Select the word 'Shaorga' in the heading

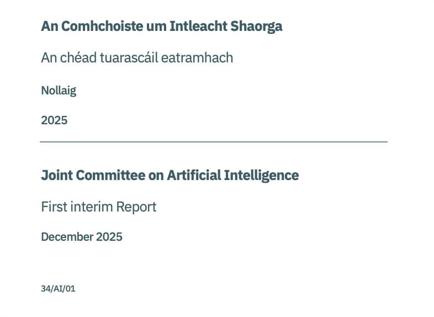pyautogui.click(x=256, y=27)
